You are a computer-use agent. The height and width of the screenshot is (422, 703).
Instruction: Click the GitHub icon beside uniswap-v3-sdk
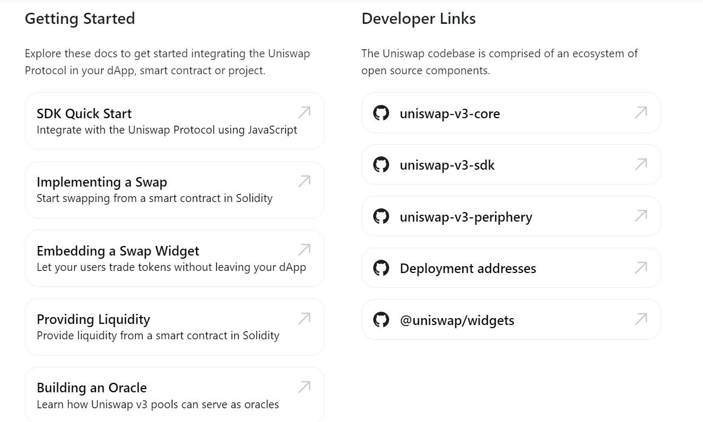[x=381, y=164]
